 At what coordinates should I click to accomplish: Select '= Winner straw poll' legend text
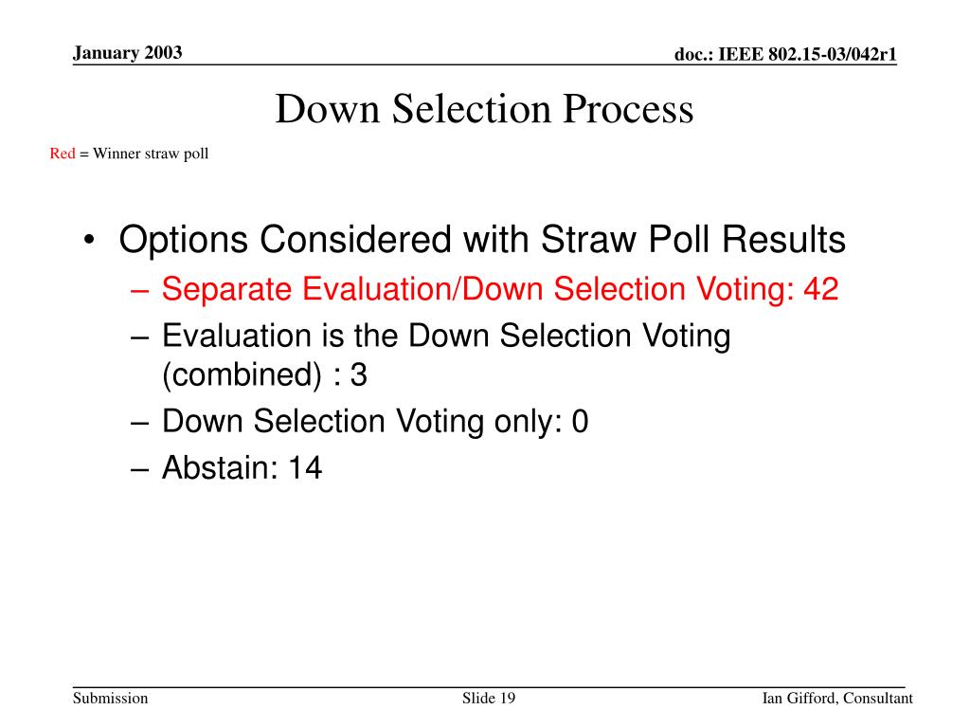pos(144,154)
